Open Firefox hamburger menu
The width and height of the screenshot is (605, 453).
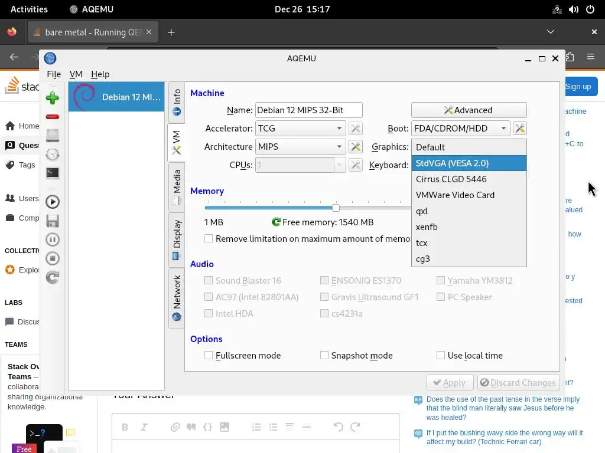tap(591, 57)
